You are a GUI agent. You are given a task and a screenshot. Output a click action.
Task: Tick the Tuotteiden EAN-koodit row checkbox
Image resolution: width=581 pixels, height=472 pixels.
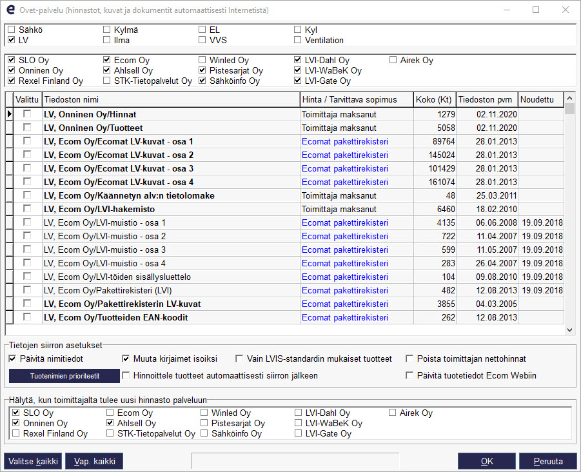point(27,317)
